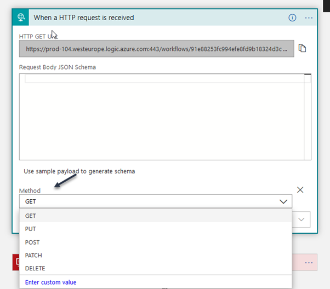This screenshot has width=330, height=289.
Task: Click Use sample payload to generate schema
Action: point(79,171)
